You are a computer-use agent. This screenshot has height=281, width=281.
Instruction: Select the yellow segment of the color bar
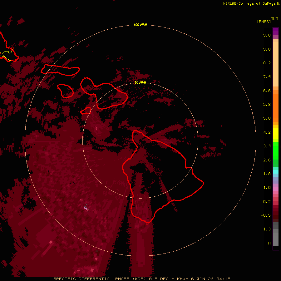click(276, 134)
